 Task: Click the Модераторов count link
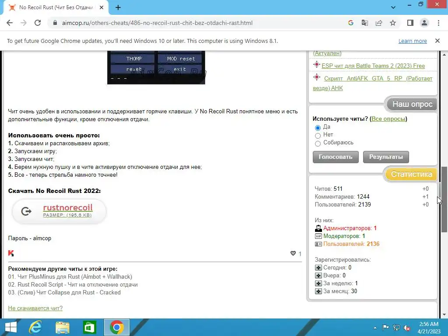[x=344, y=236]
